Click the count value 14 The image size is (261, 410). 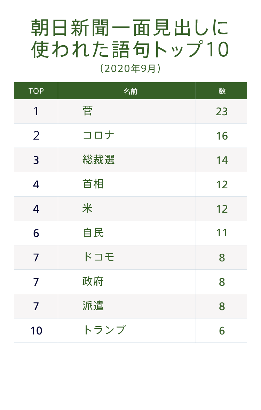[222, 160]
